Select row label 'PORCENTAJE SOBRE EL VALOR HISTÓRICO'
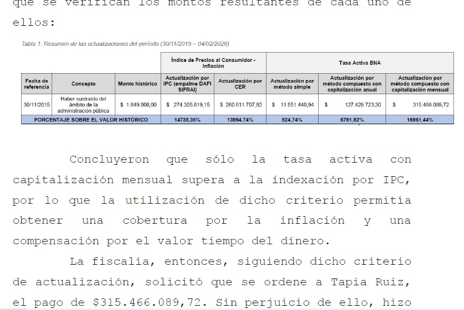Viewport: 464px width, 310px height. tap(91, 120)
